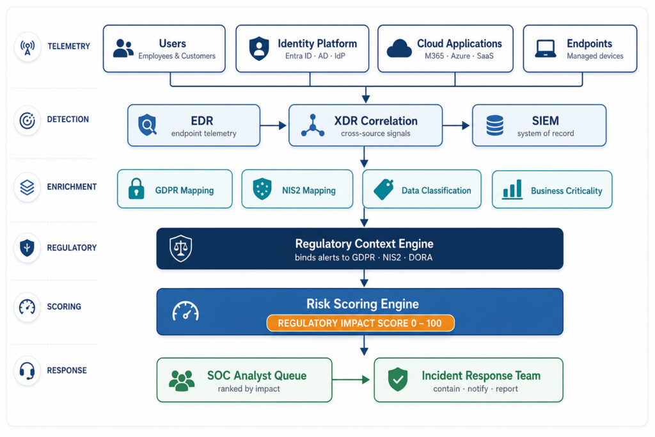This screenshot has height=437, width=655.
Task: Click the XDR Correlation node graph icon
Action: point(312,125)
